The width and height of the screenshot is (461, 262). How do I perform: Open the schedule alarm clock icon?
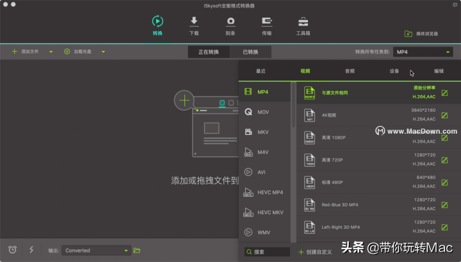pyautogui.click(x=12, y=250)
